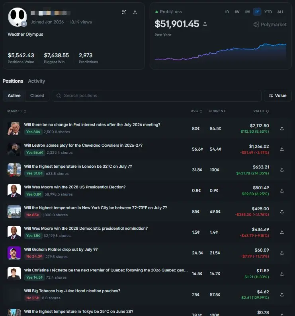Open the Value sort dropdown

(277, 95)
